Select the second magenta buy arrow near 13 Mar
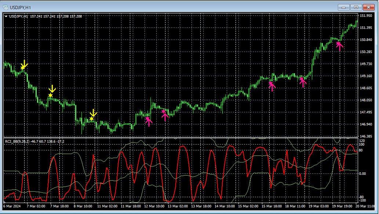This screenshot has height=214, width=379. click(165, 115)
